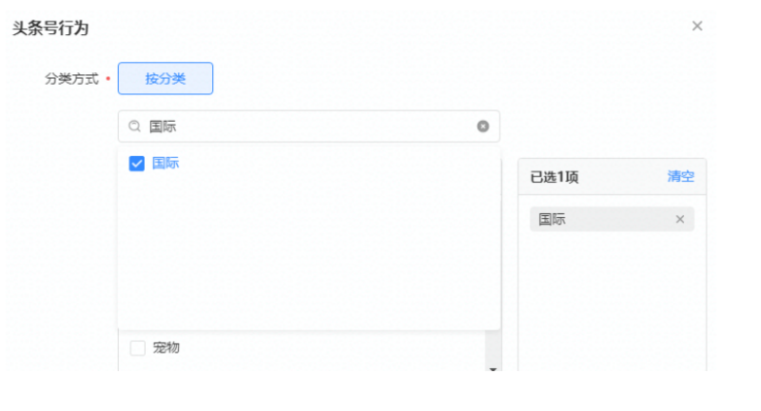Close the 头条号行为 dialog
The image size is (761, 411).
coord(697,27)
